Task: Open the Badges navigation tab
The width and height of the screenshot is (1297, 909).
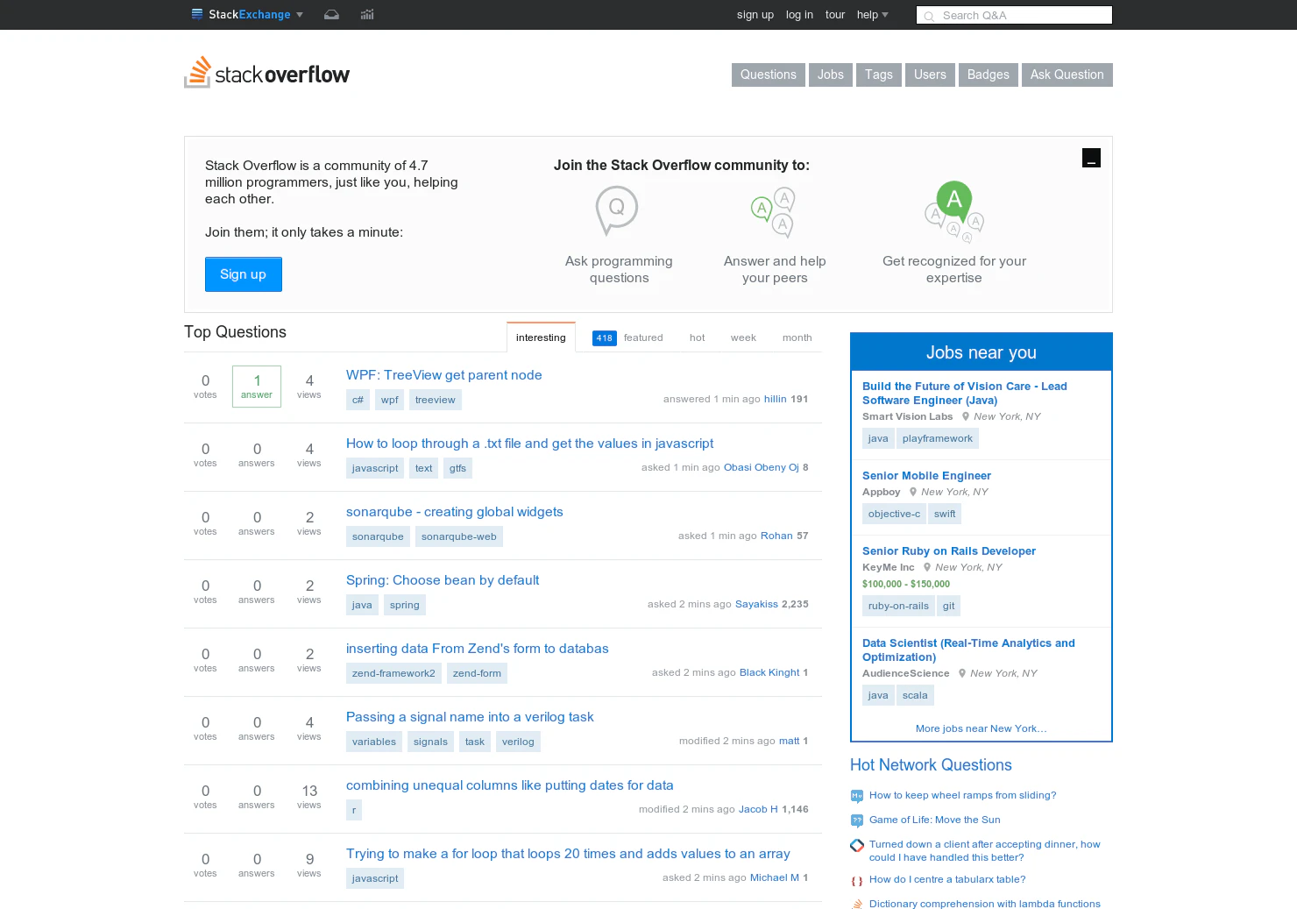Action: pyautogui.click(x=989, y=75)
